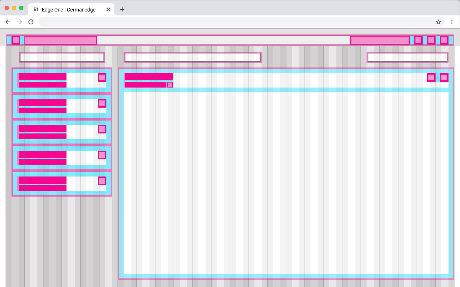
Task: Click the last square icon in the app header
Action: (x=444, y=40)
